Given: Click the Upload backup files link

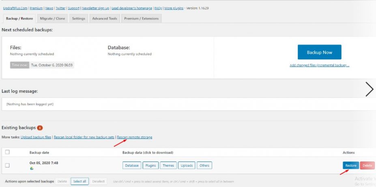Looking at the screenshot, I should click(36, 137).
